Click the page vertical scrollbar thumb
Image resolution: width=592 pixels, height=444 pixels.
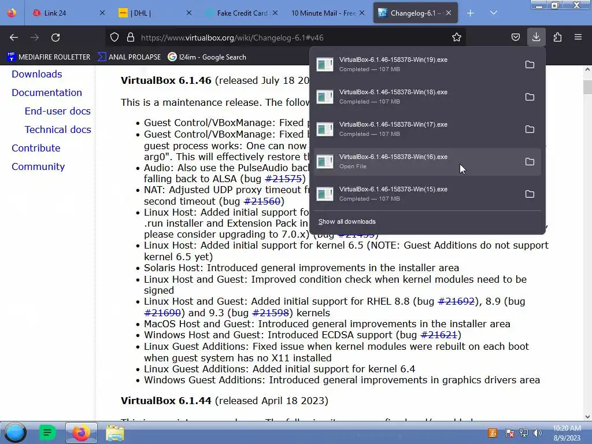[x=587, y=87]
